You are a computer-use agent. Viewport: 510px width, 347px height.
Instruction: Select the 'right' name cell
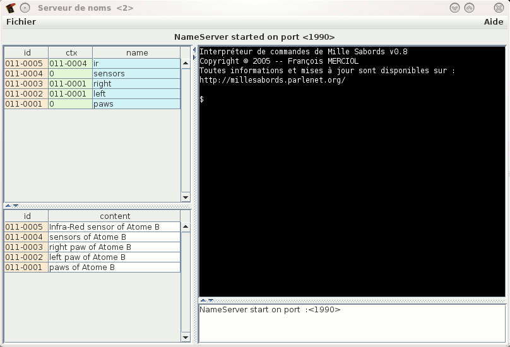click(136, 83)
